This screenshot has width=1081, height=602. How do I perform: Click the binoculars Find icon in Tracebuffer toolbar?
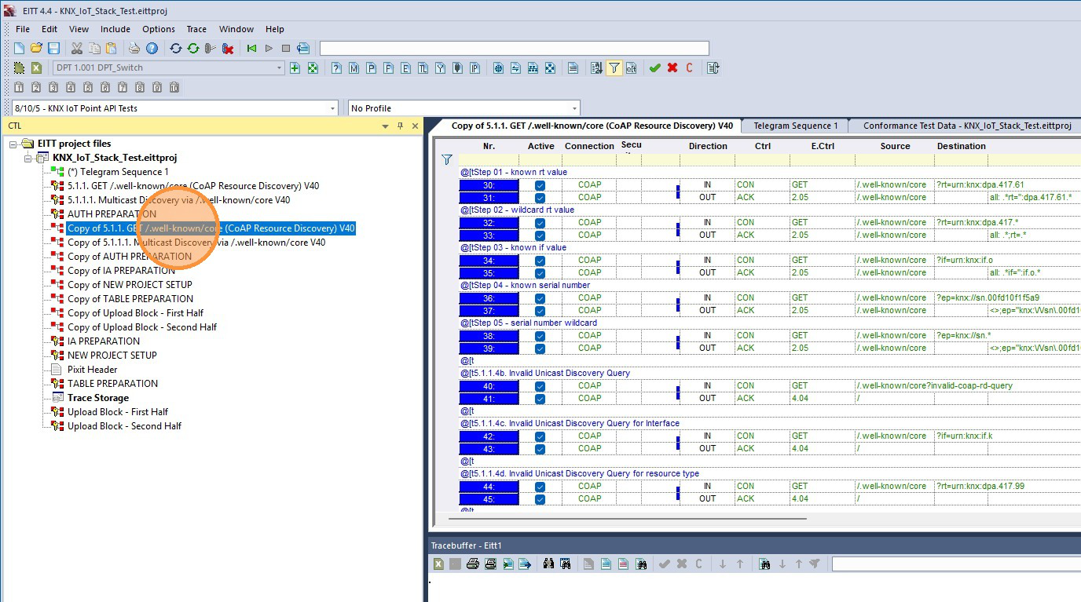[x=548, y=564]
